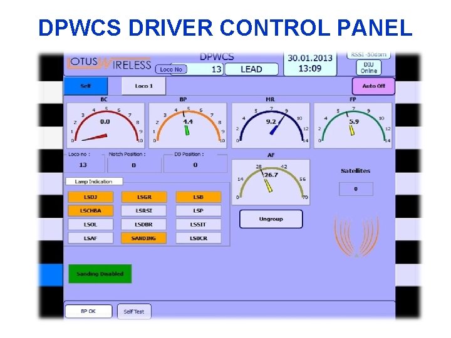Toggle the LSDJ lamp indicator
Screen dimensions: 451x338
(x=91, y=197)
